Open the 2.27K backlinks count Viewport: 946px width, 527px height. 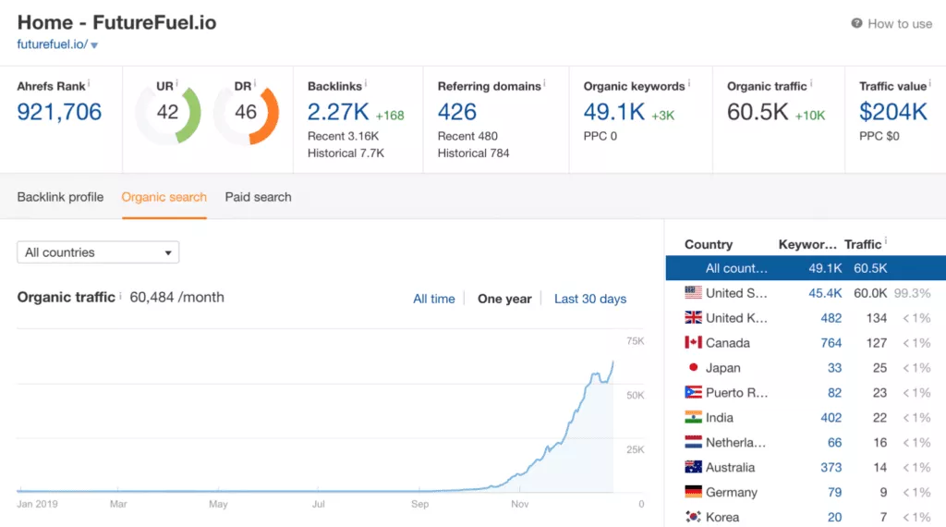[338, 112]
